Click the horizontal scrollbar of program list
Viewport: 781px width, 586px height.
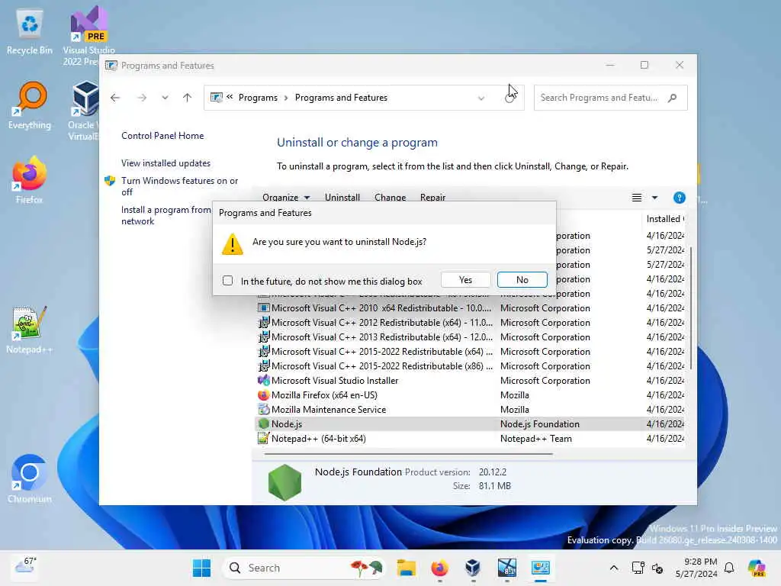tap(408, 454)
